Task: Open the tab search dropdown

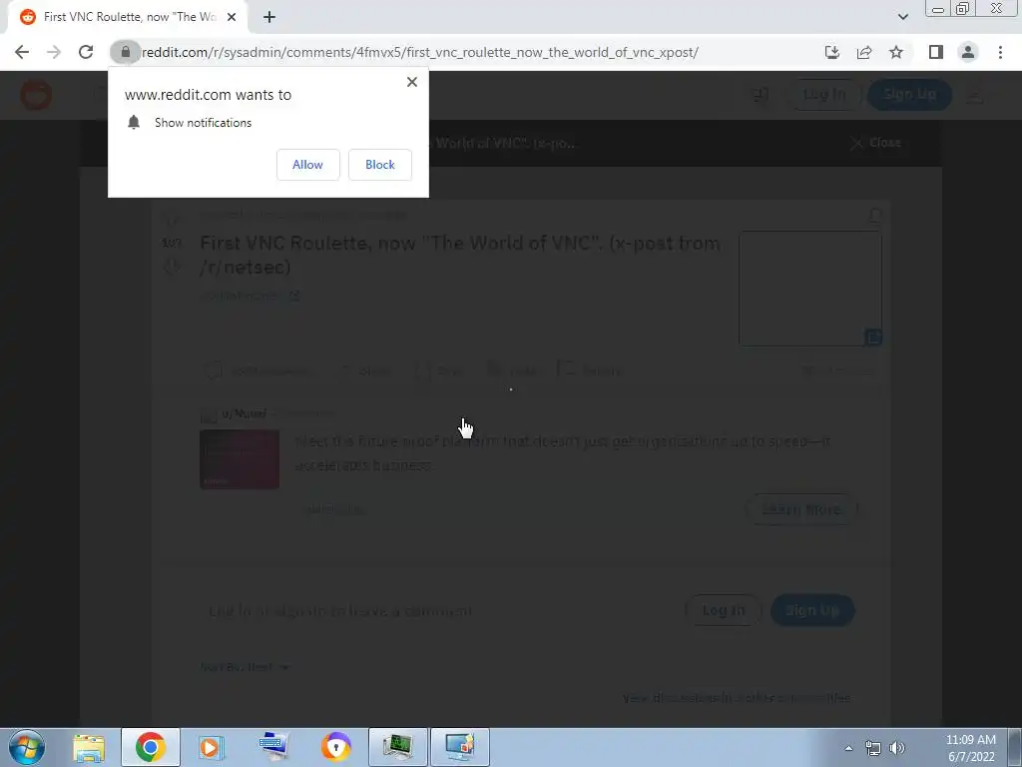Action: [x=902, y=17]
